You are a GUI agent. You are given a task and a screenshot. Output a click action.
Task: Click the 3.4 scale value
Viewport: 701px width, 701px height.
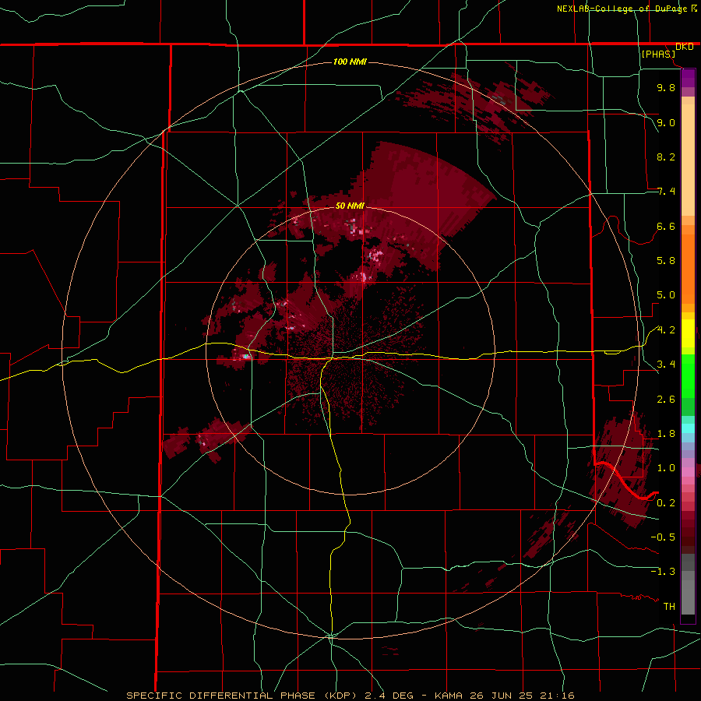click(666, 365)
